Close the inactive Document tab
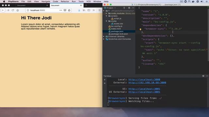The image size is (209, 117). [47, 6]
